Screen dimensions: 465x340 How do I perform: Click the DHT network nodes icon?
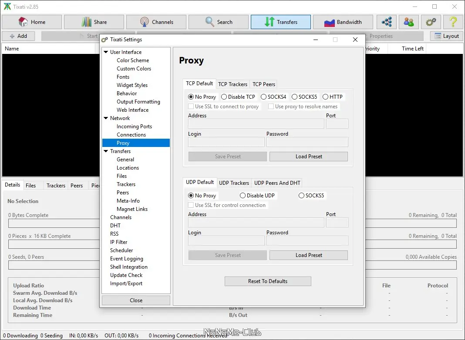tap(387, 22)
